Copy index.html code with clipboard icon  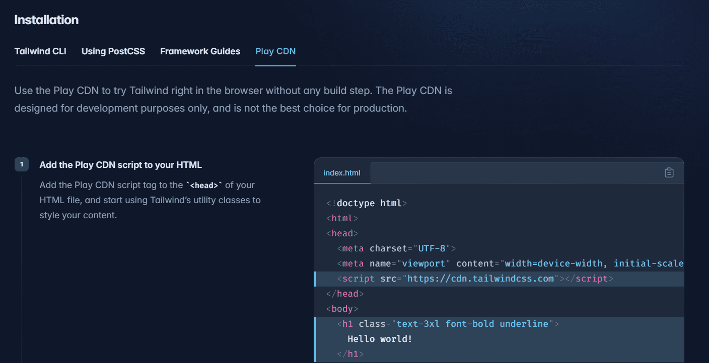(669, 173)
